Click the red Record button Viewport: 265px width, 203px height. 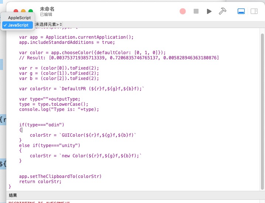coord(183,11)
